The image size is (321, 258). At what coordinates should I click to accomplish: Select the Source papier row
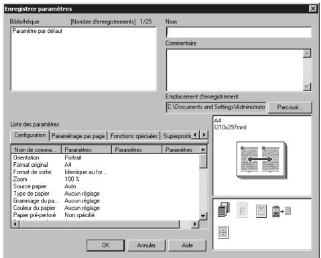pyautogui.click(x=105, y=186)
